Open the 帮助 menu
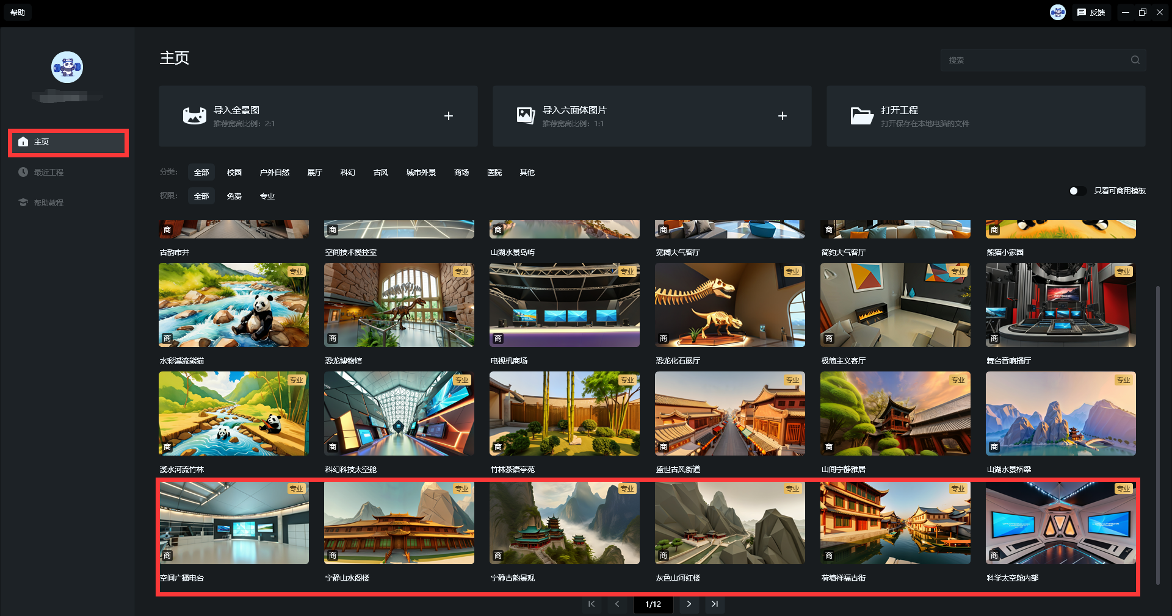This screenshot has width=1172, height=616. 18,12
